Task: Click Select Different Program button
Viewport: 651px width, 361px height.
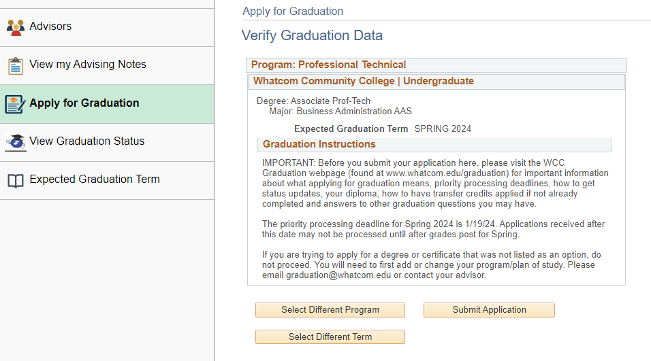Action: coord(330,310)
